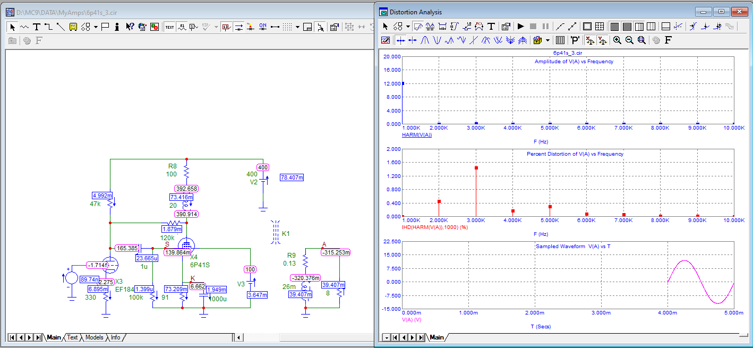This screenshot has width=753, height=348.
Task: Toggle node voltages display
Action: [x=226, y=27]
